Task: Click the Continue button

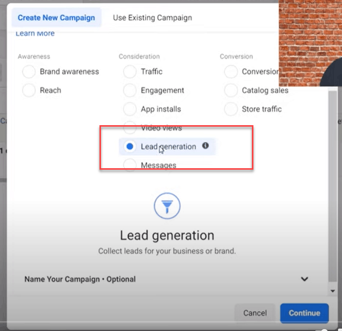Action: coord(304,313)
